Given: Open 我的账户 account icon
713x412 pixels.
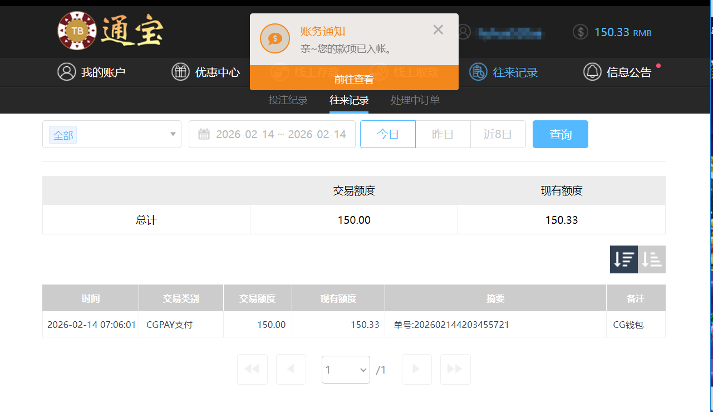Looking at the screenshot, I should 67,72.
